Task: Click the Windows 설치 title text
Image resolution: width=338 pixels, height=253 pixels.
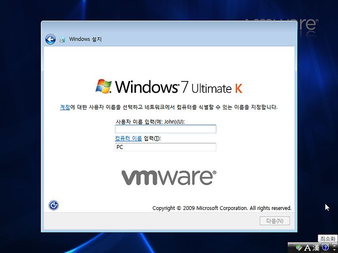Action: point(85,39)
